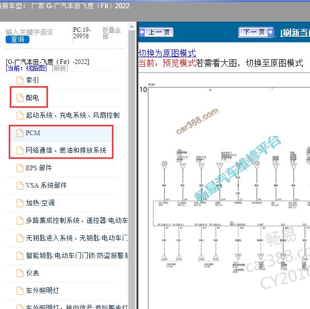Open 无钥匙进入系统 item

tap(77, 238)
